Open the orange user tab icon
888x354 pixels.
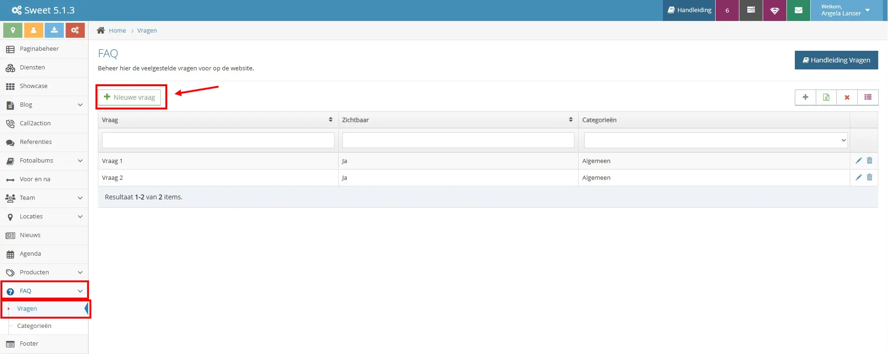pyautogui.click(x=34, y=30)
